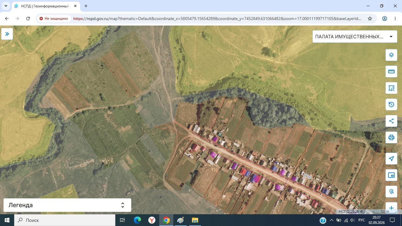Open the clock showing 20:37
The height and width of the screenshot is (226, 402).
click(x=376, y=220)
